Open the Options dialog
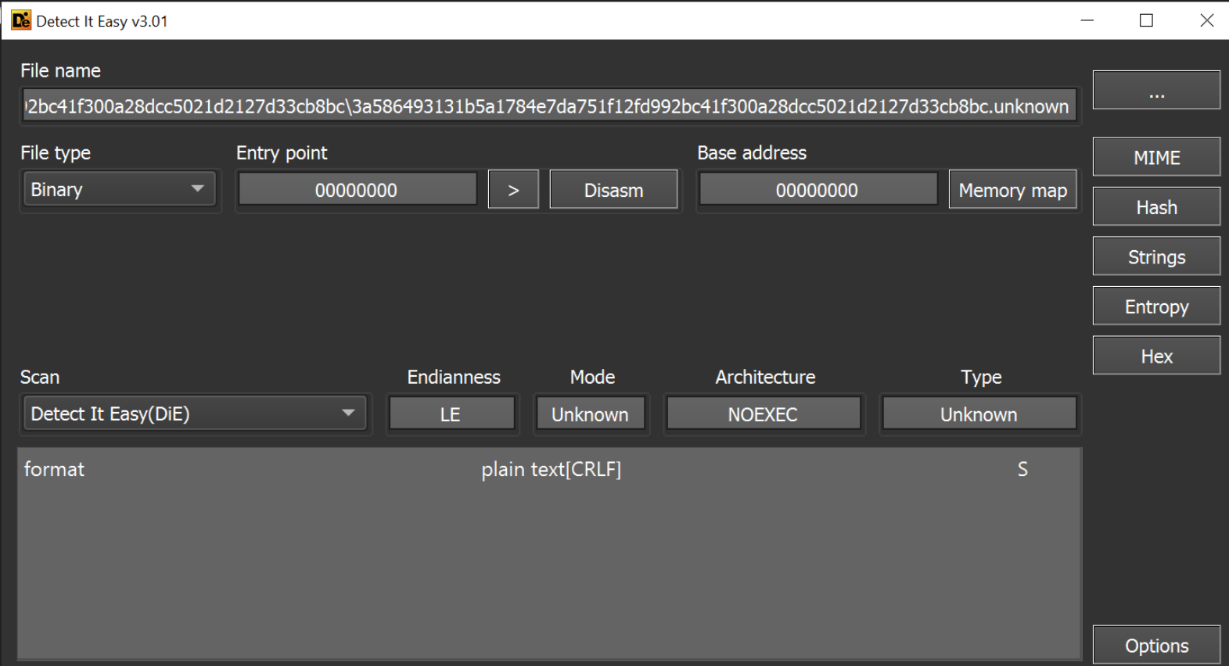 [x=1156, y=645]
